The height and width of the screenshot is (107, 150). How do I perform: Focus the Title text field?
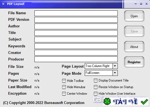tap(76, 33)
